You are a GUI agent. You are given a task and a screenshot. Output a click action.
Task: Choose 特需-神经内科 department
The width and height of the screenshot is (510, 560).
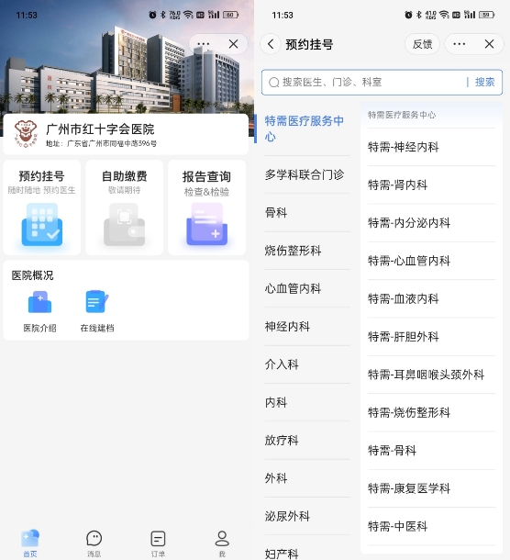point(404,147)
